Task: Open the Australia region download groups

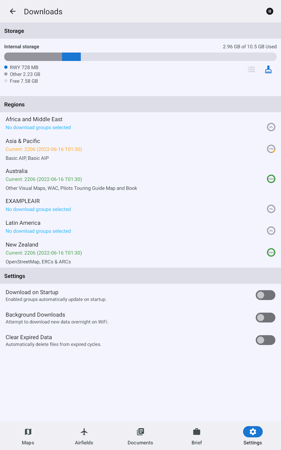Action: [x=17, y=171]
